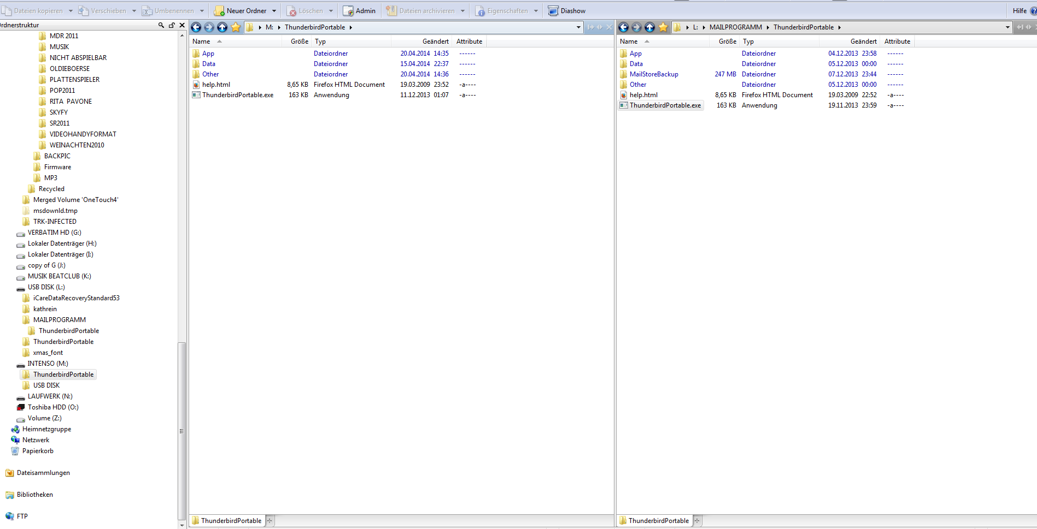Select Bibliotheken in the folder tree
The image size is (1037, 529).
(34, 495)
